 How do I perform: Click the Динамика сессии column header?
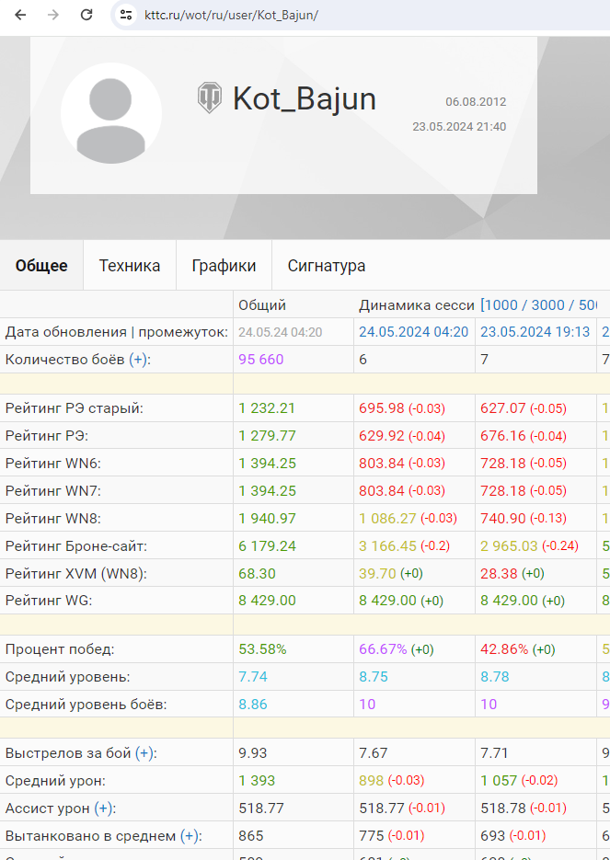click(417, 305)
